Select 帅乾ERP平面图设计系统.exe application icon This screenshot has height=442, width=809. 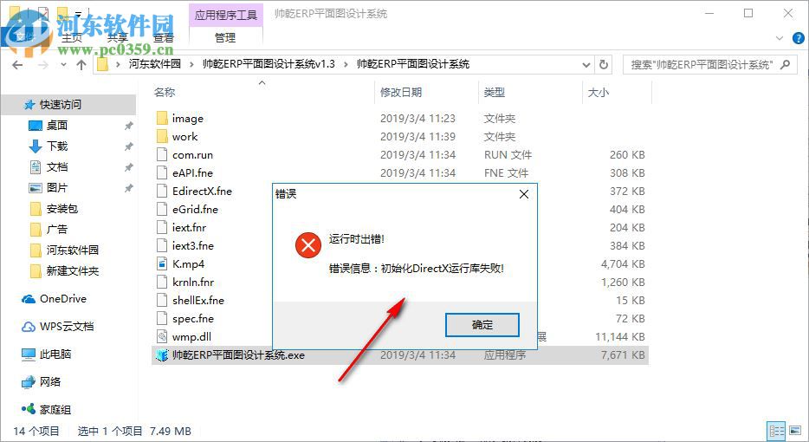tap(162, 355)
